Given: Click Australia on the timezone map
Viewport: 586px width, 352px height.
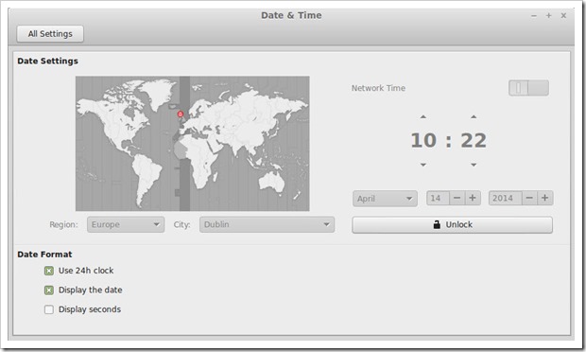Looking at the screenshot, I should pos(271,183).
